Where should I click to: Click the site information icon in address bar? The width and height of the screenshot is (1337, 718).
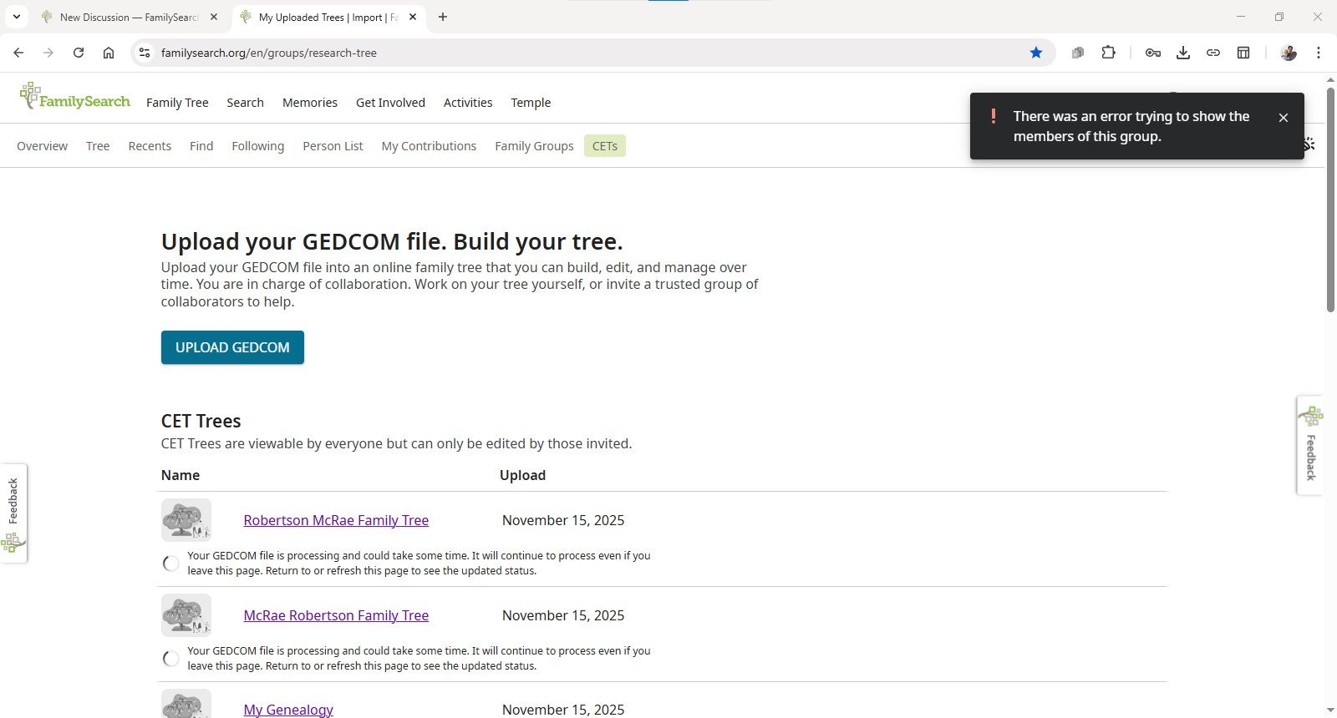pyautogui.click(x=145, y=53)
